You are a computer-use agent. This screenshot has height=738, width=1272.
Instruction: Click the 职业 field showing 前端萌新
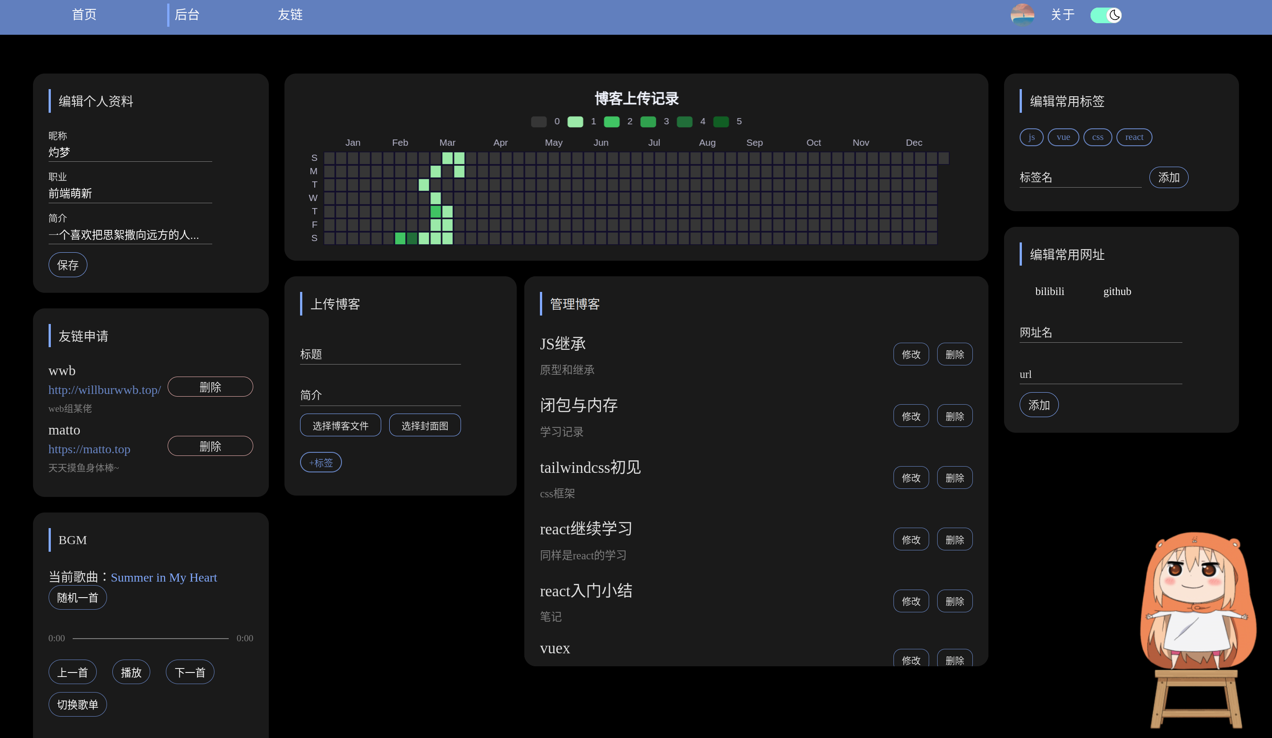[130, 194]
